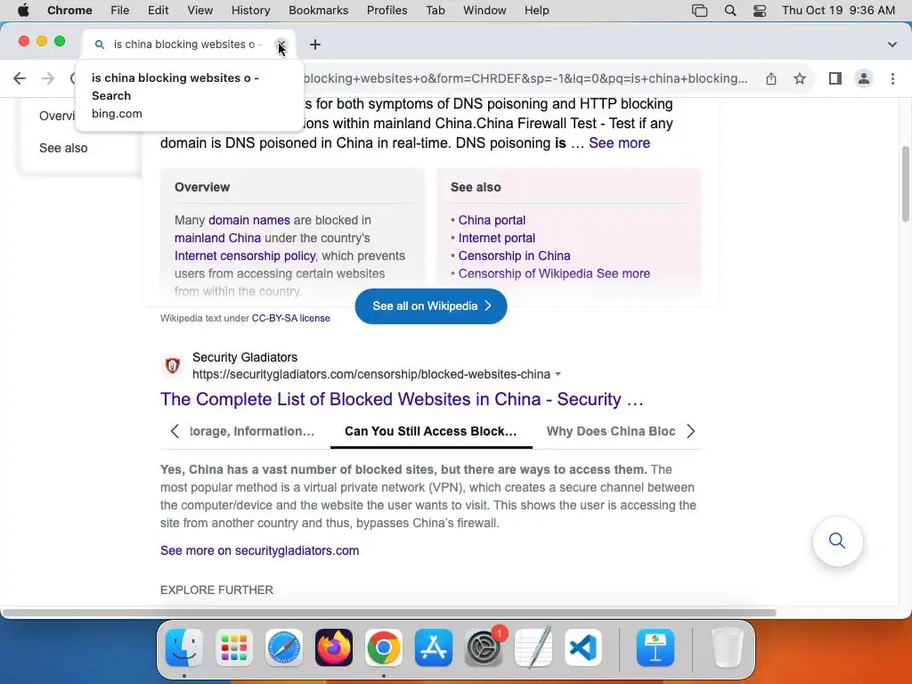This screenshot has height=684, width=912.
Task: Open the History menu
Action: tap(250, 11)
